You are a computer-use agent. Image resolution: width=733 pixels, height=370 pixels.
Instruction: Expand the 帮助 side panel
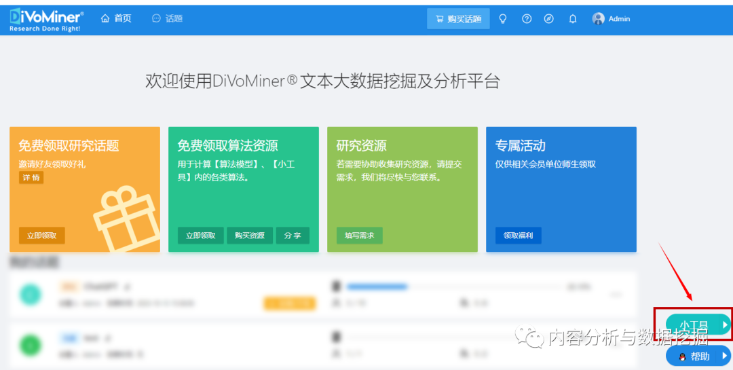point(698,356)
